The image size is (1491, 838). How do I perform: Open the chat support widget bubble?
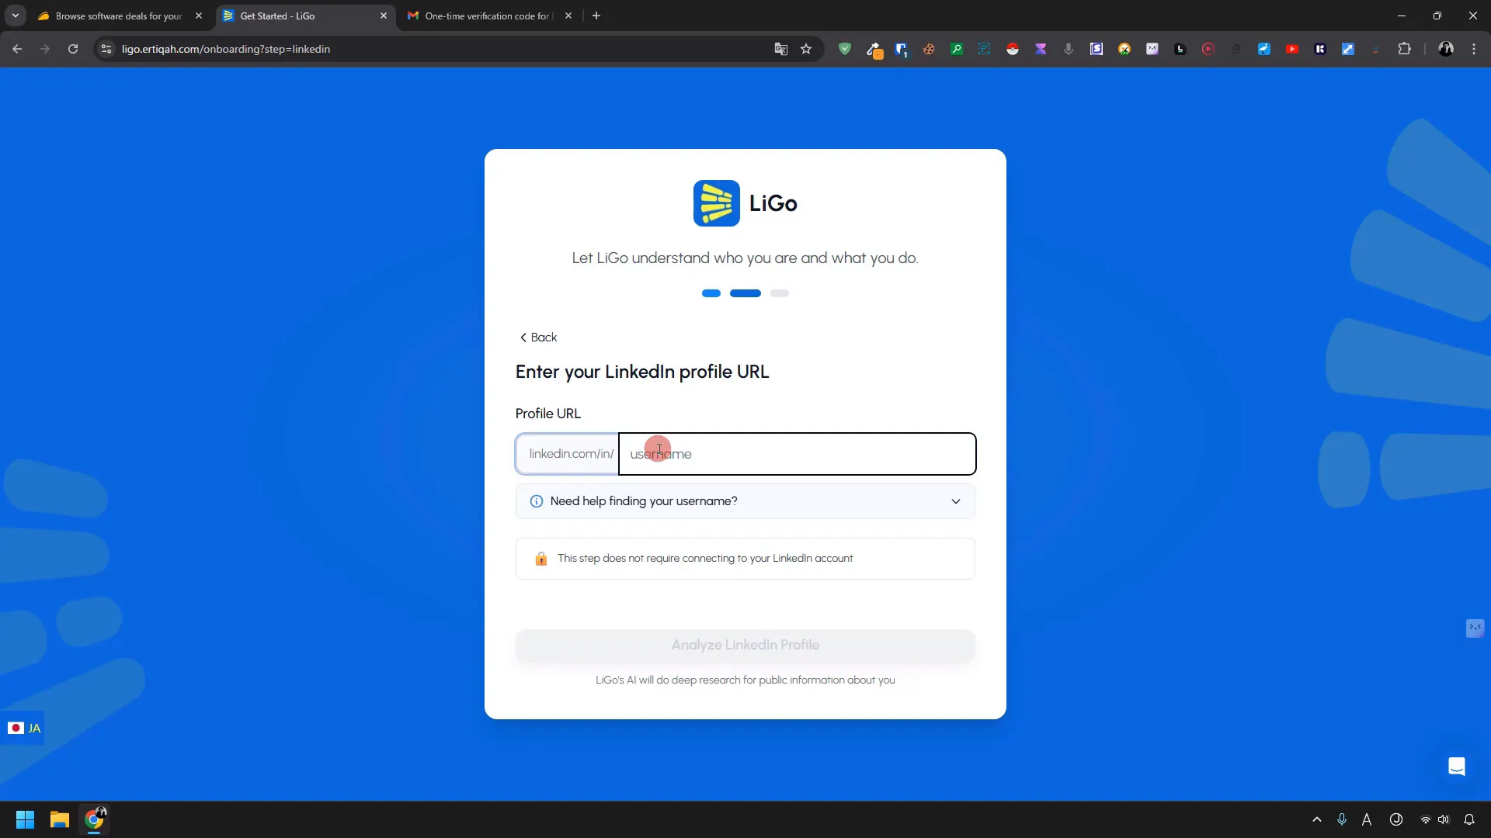(1457, 767)
